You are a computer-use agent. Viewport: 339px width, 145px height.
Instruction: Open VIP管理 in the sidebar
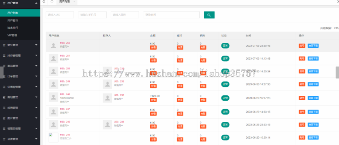20,35
